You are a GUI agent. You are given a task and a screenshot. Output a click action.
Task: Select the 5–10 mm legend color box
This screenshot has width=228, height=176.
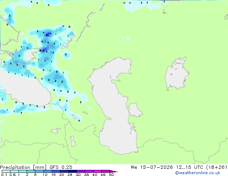click(40, 171)
